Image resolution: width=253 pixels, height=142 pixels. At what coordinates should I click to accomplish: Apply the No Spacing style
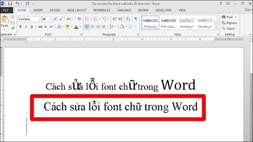tap(168, 23)
